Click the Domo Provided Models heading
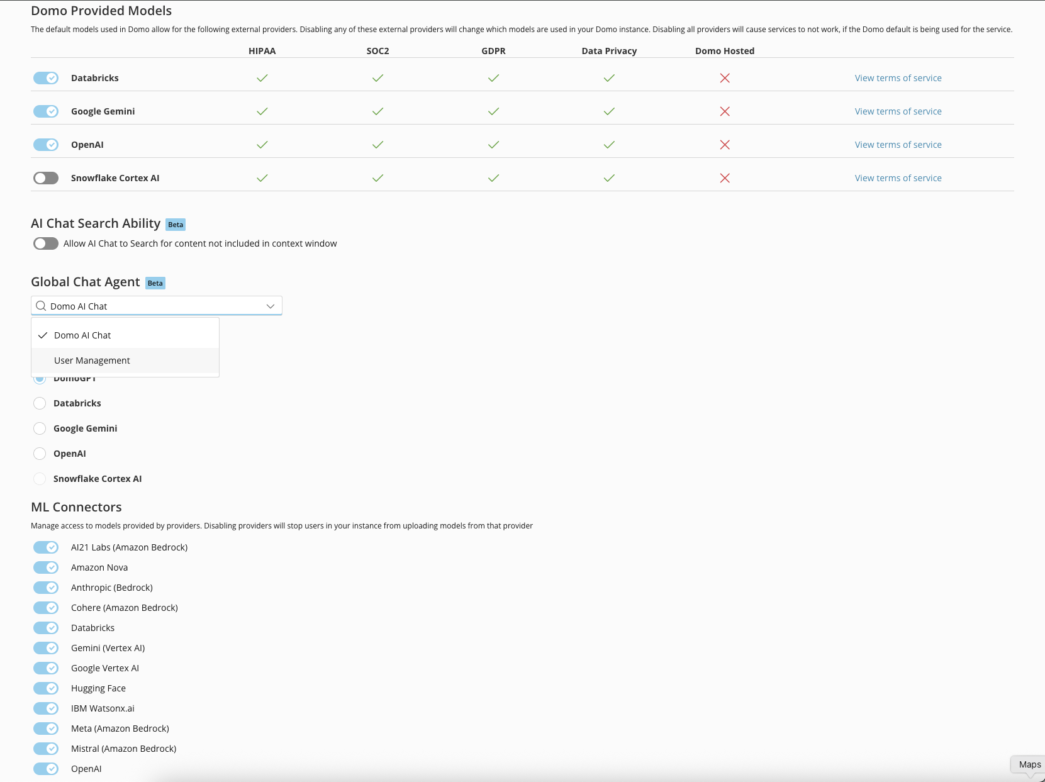The width and height of the screenshot is (1045, 782). pos(101,11)
